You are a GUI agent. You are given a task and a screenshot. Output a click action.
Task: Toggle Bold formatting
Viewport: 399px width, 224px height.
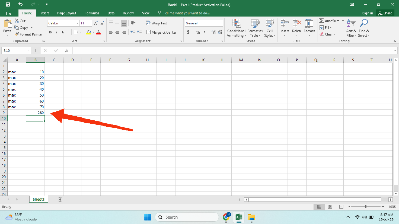[50, 32]
